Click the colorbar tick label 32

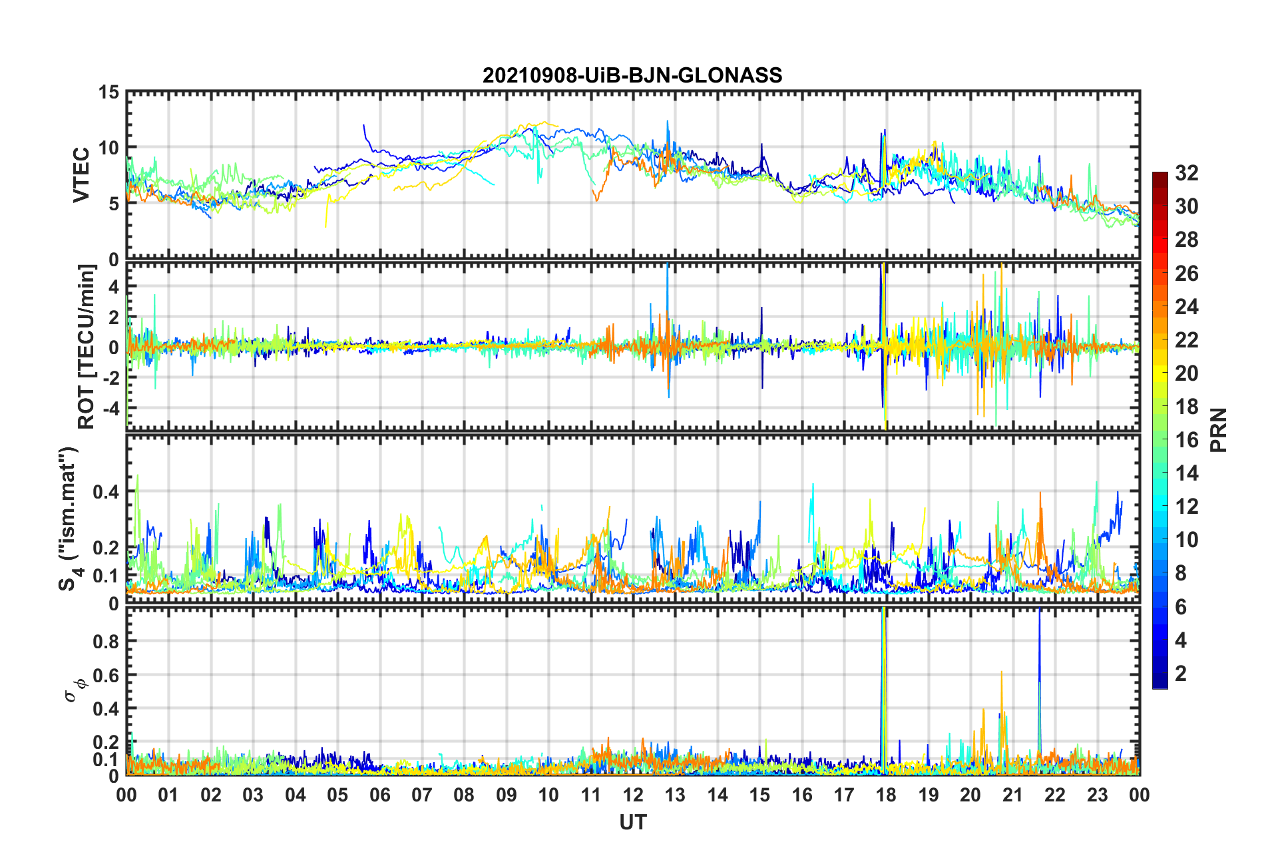click(x=1186, y=173)
